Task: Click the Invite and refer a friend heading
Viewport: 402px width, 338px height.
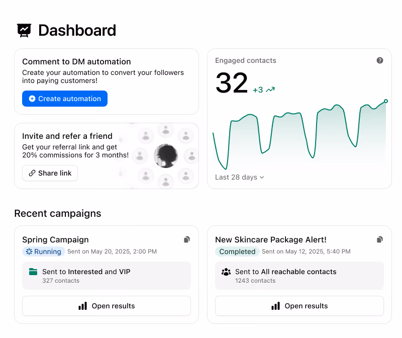Action: click(x=67, y=136)
